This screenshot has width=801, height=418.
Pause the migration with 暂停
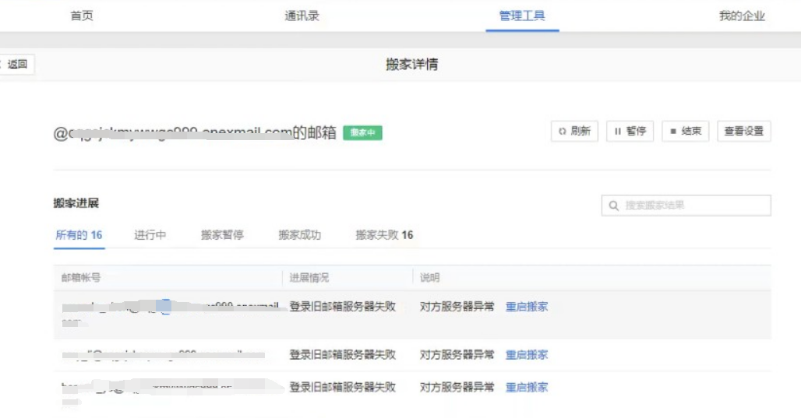630,132
